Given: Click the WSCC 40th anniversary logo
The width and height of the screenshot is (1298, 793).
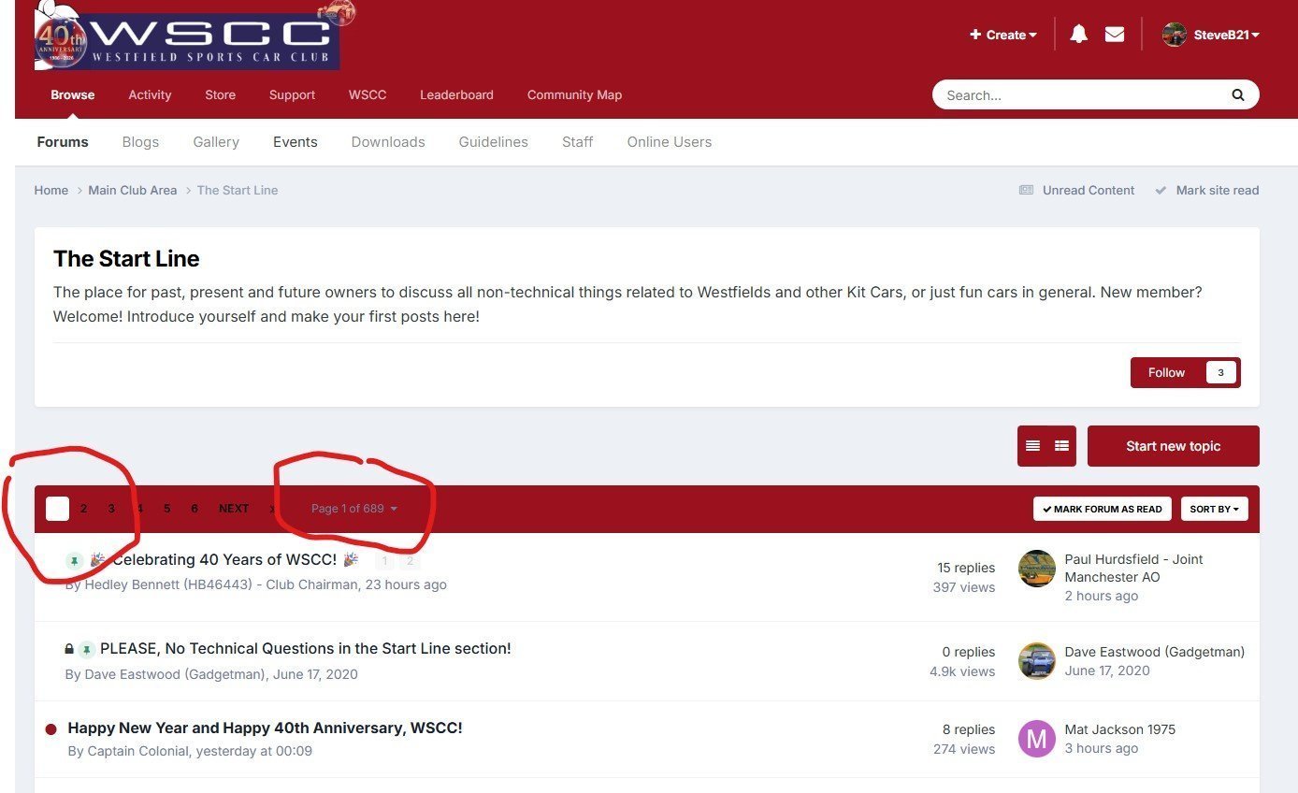Looking at the screenshot, I should (187, 39).
